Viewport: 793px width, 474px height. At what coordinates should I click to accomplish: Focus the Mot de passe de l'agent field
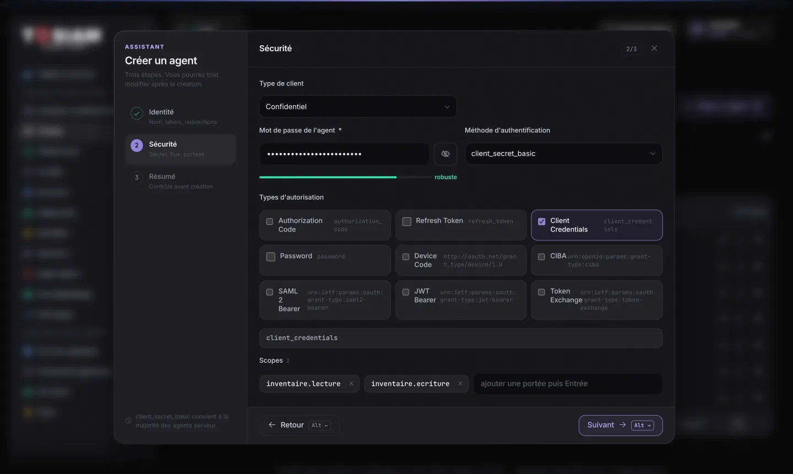coord(344,154)
